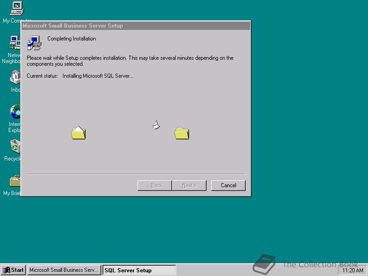
Task: Click the taskbar clock showing 11:20 AM
Action: (x=353, y=270)
